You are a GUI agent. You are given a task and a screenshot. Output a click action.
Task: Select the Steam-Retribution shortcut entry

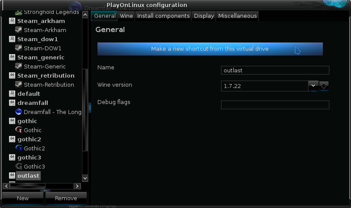49,85
